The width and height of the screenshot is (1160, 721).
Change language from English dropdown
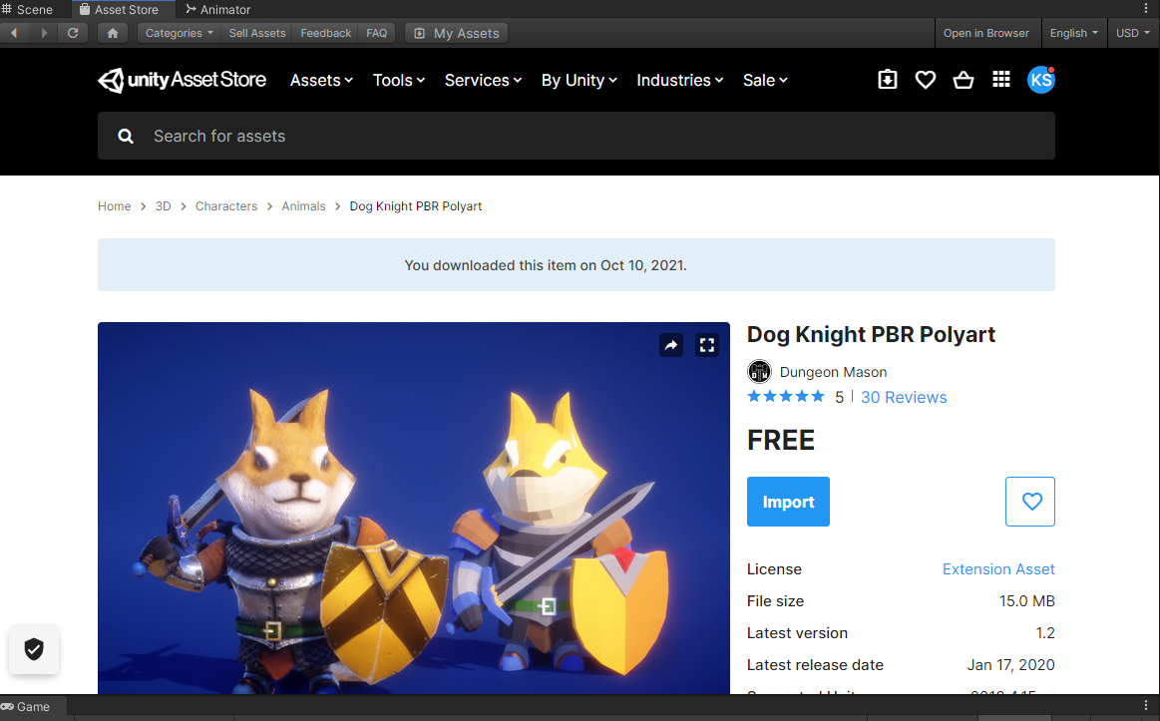(1073, 33)
